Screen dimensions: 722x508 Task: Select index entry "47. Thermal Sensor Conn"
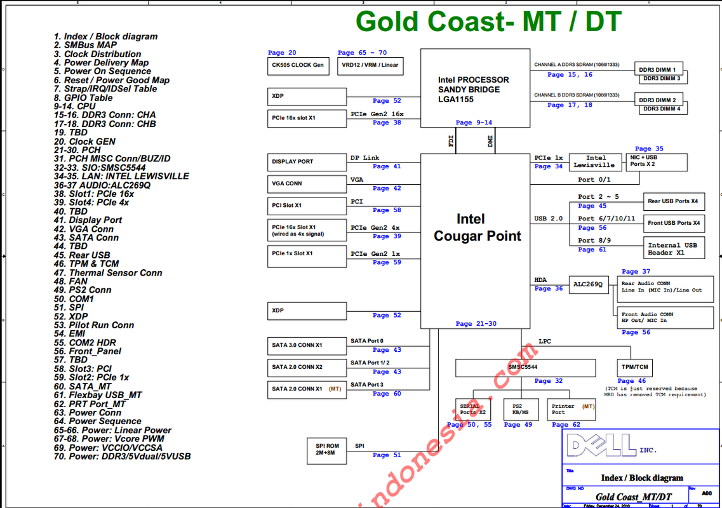[108, 272]
